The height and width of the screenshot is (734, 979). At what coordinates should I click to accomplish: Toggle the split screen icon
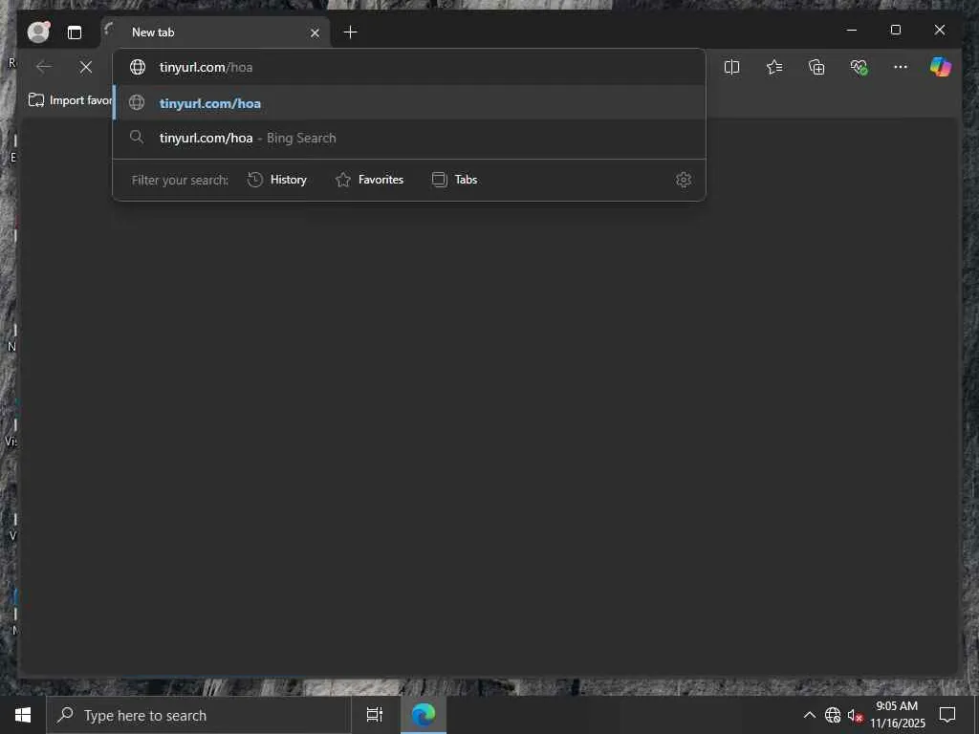731,67
